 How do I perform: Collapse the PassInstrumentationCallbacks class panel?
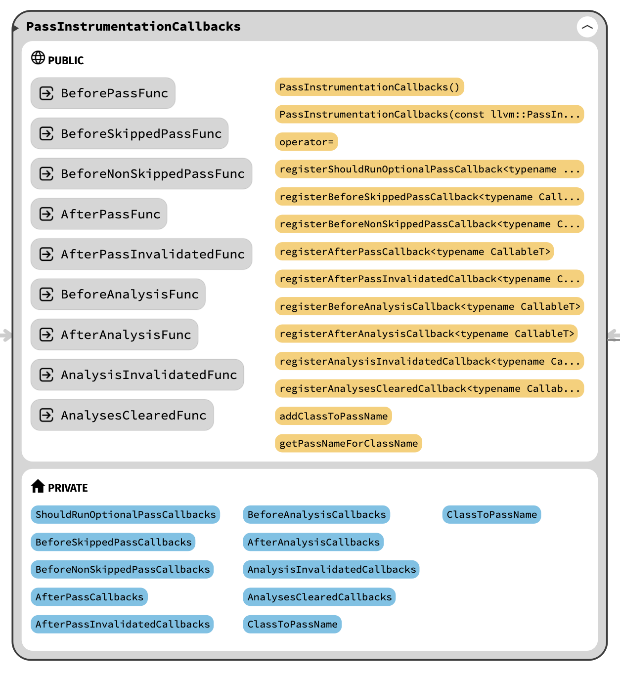click(x=587, y=27)
